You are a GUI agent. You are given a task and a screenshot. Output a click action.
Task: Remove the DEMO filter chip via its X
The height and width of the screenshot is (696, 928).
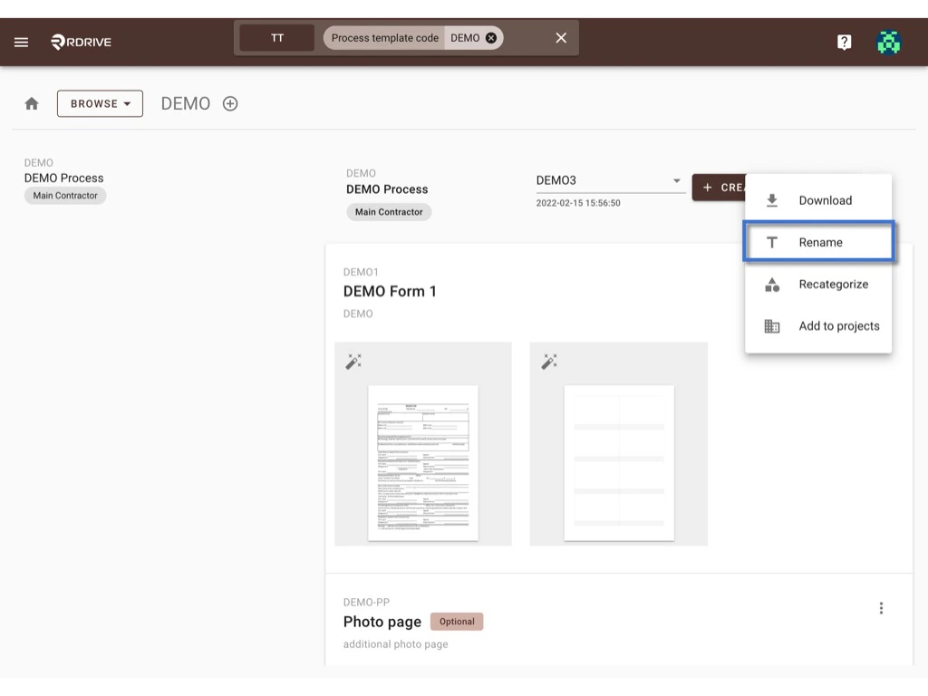(x=490, y=37)
